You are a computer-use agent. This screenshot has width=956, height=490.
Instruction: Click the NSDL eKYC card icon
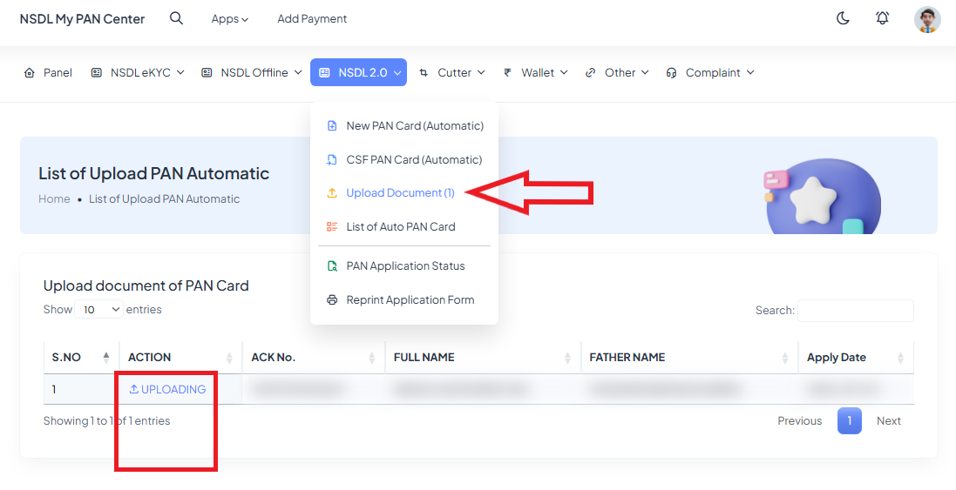(x=97, y=72)
